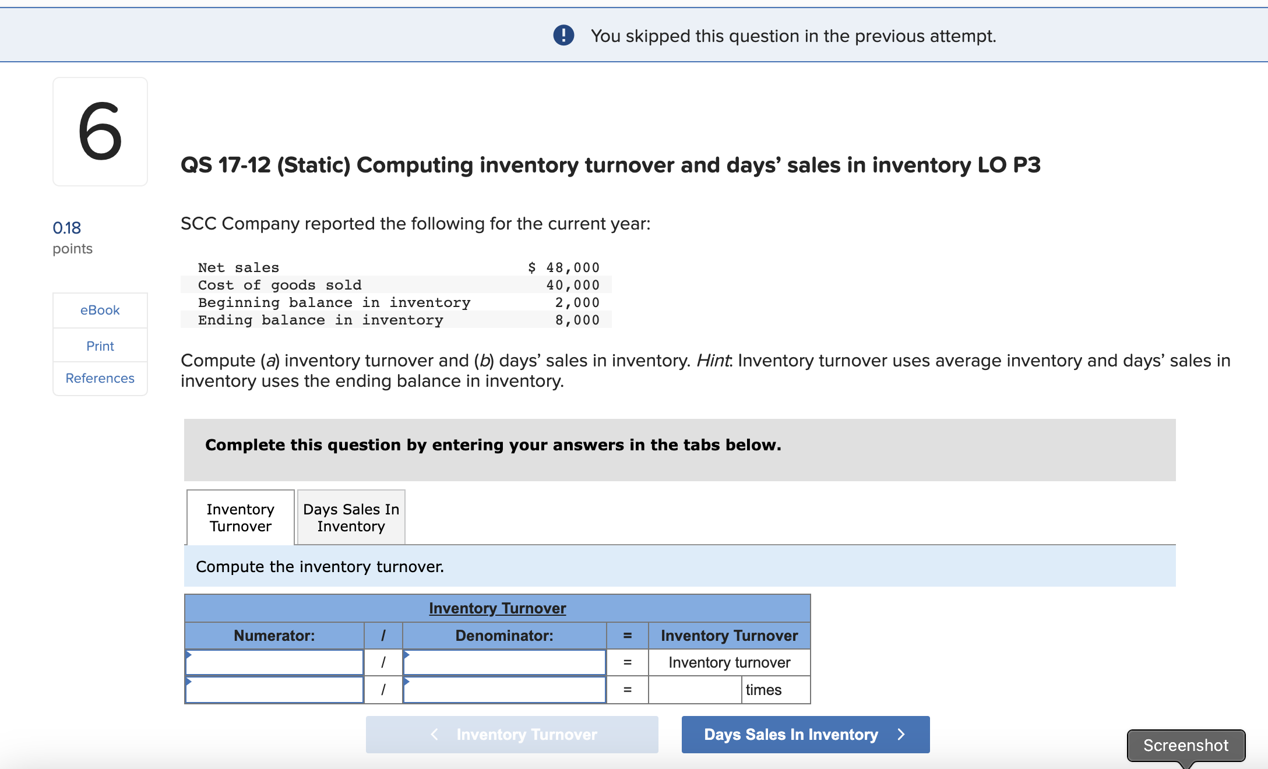1268x769 pixels.
Task: Click the Print link
Action: click(x=100, y=346)
